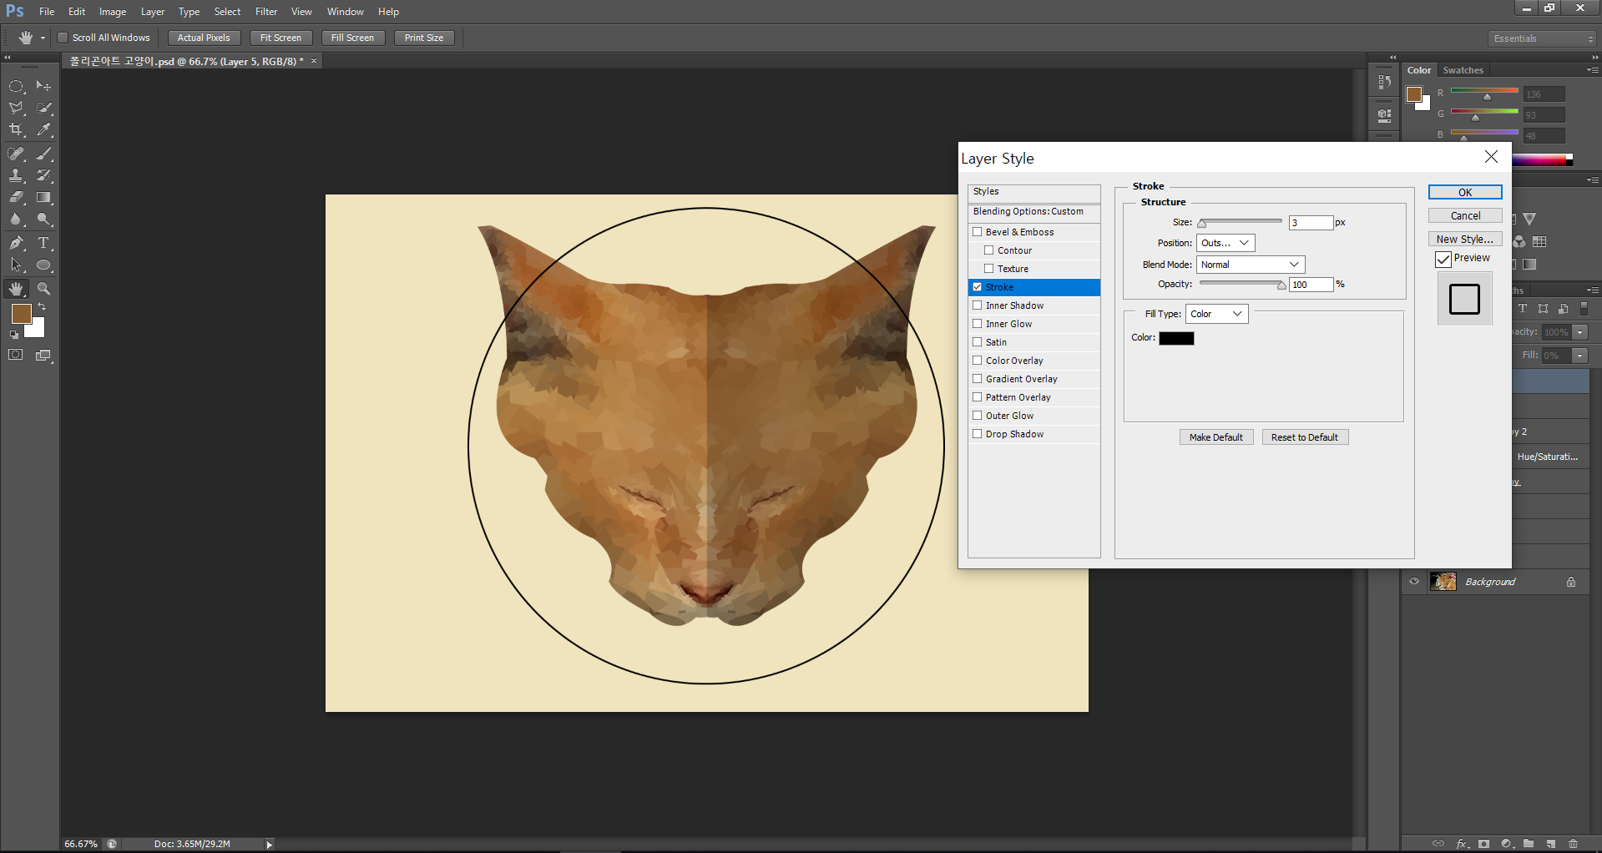This screenshot has width=1602, height=853.
Task: Select the Elliptical Marquee tool
Action: (16, 86)
